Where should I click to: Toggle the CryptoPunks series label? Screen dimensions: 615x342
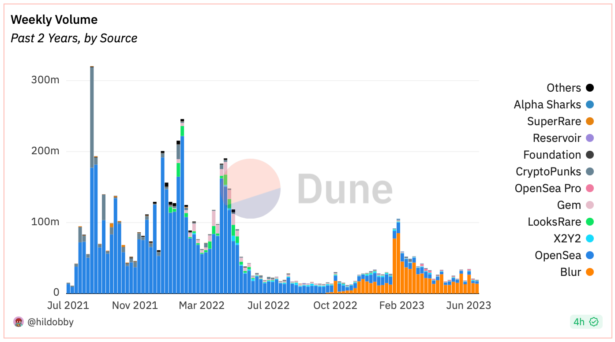click(548, 171)
